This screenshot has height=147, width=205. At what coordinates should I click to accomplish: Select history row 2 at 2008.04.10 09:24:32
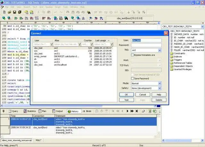[x=78, y=130]
